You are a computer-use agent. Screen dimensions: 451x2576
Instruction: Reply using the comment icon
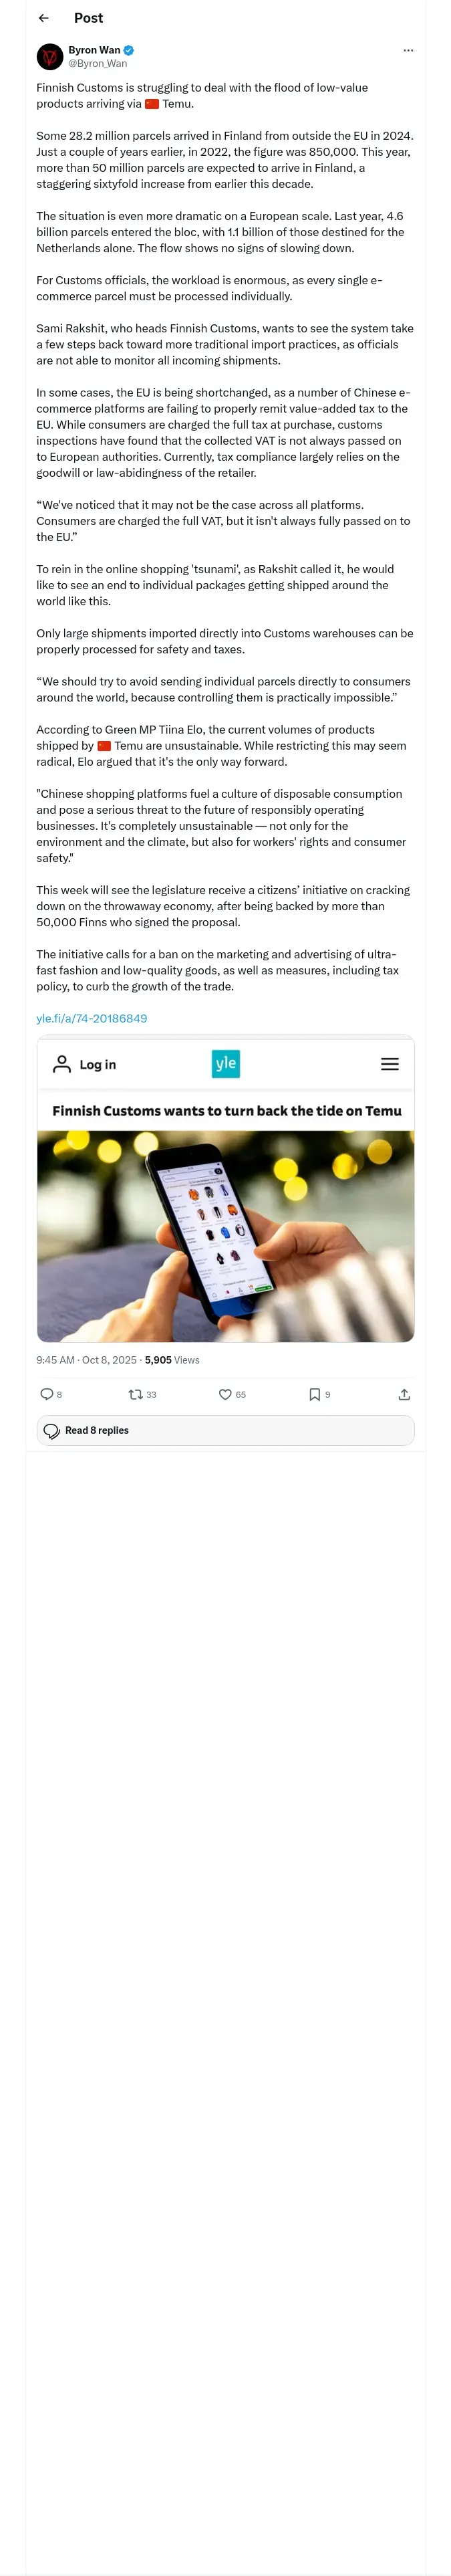(46, 1394)
